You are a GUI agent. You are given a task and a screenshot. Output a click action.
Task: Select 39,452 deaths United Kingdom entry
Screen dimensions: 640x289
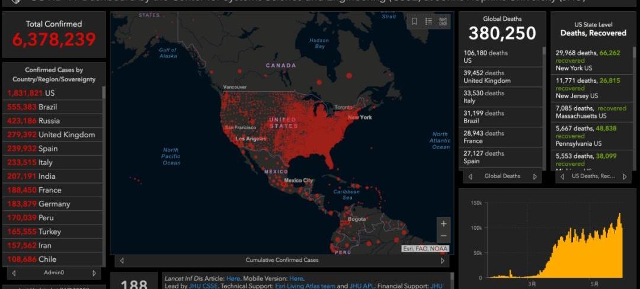click(502, 76)
